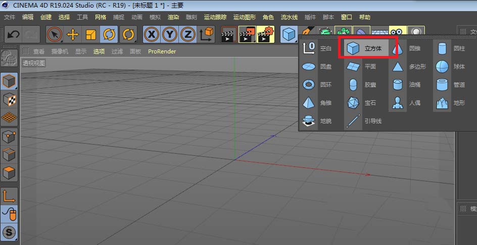
Task: Toggle Y axis lock
Action: click(170, 35)
